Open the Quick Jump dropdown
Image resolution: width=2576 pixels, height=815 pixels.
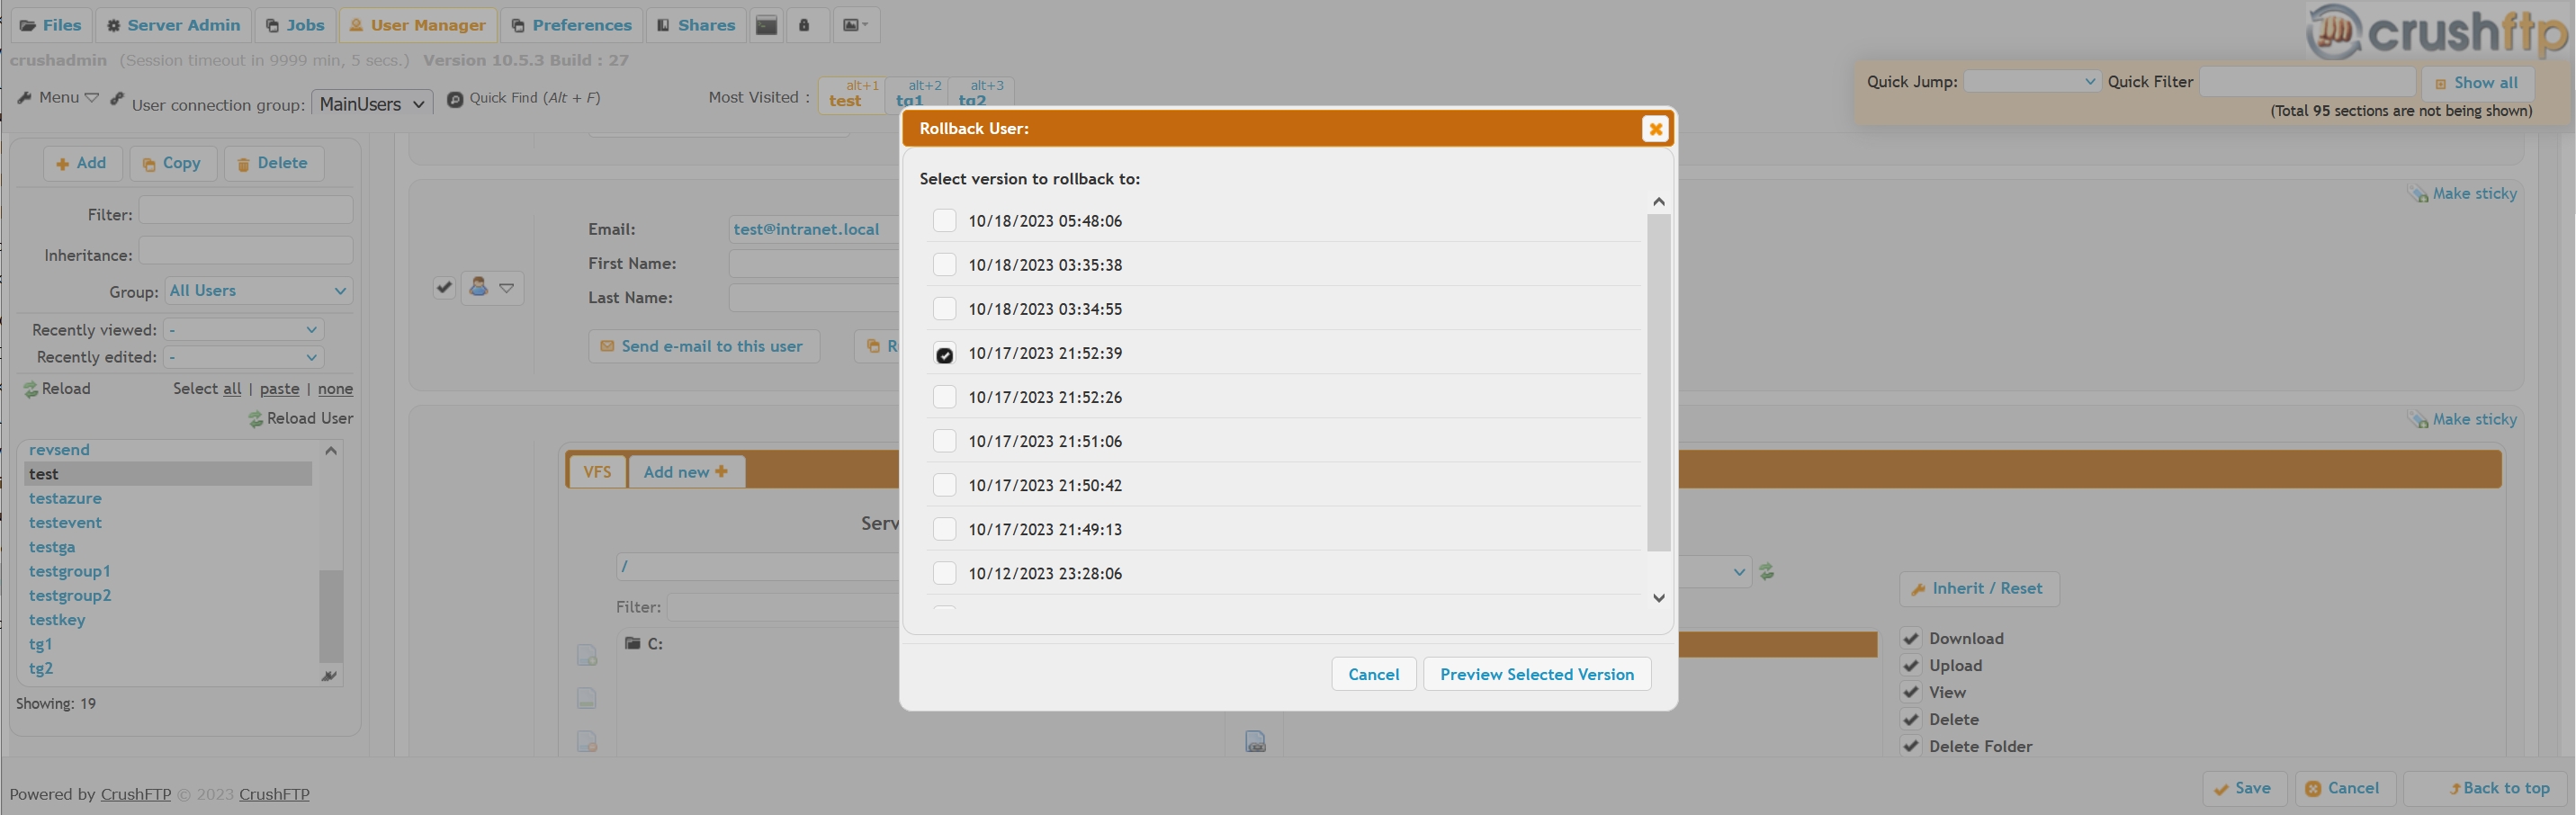[2031, 81]
